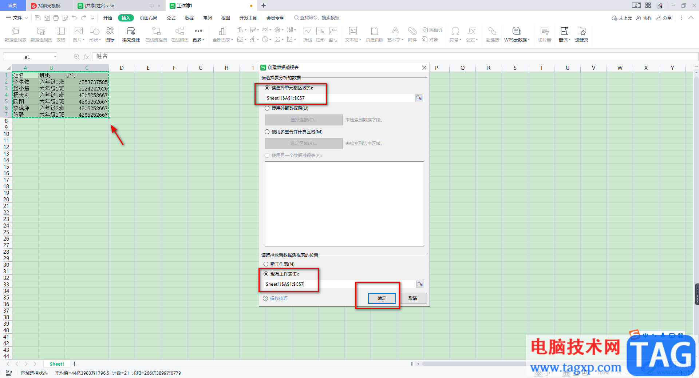This screenshot has height=378, width=699.
Task: Click the 切片器 slicer icon
Action: [545, 35]
